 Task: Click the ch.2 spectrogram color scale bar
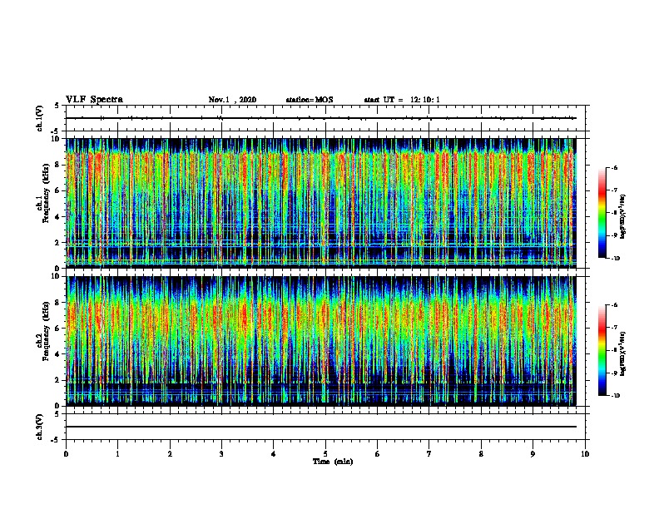click(x=602, y=350)
